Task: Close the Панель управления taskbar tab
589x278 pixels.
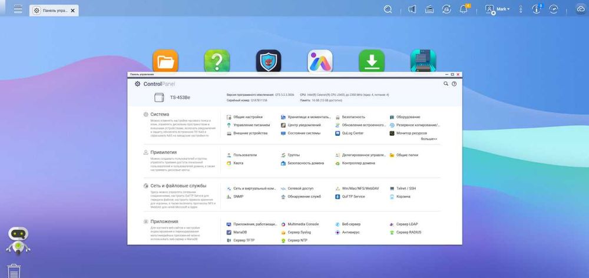Action: [x=73, y=11]
